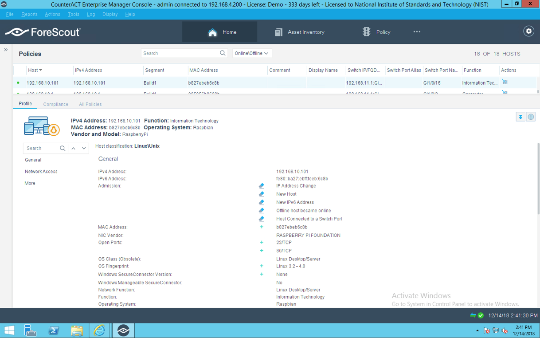Open PowerShell from taskbar
Viewport: 540px width, 338px height.
[54, 330]
